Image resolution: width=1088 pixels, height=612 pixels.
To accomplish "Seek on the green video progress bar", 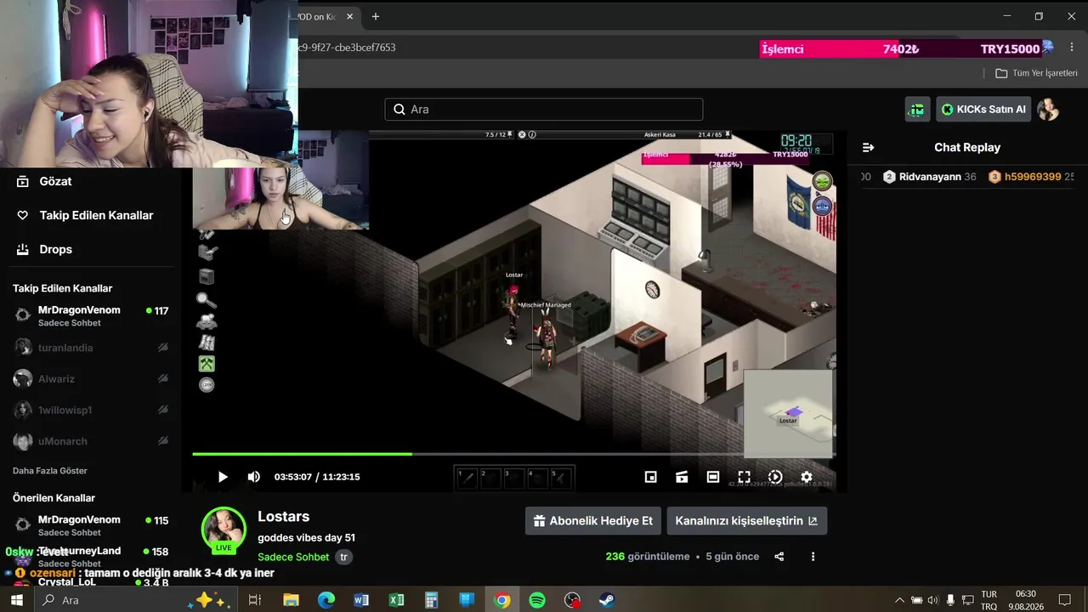I will 513,454.
